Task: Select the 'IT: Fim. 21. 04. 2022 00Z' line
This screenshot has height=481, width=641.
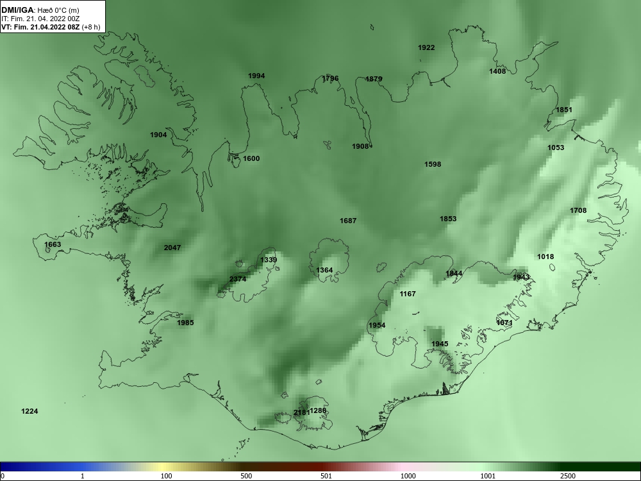Action: click(40, 19)
